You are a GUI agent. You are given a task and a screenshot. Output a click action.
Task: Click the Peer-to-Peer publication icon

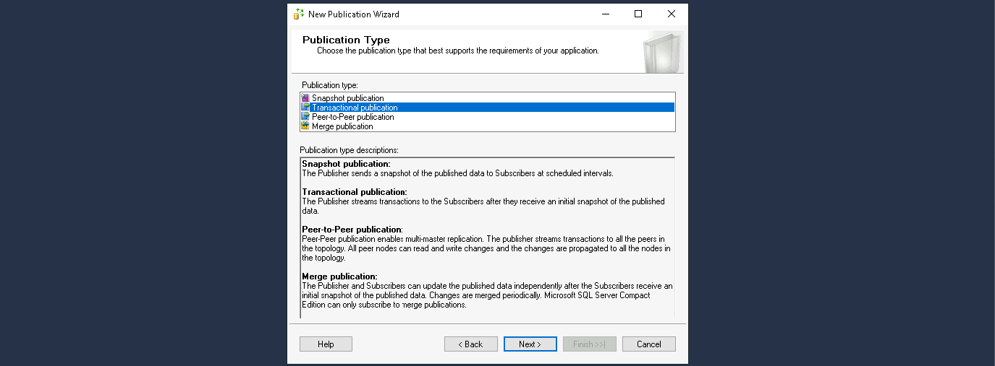305,117
